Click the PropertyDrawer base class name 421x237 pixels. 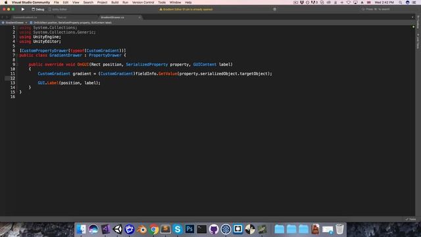(x=105, y=55)
